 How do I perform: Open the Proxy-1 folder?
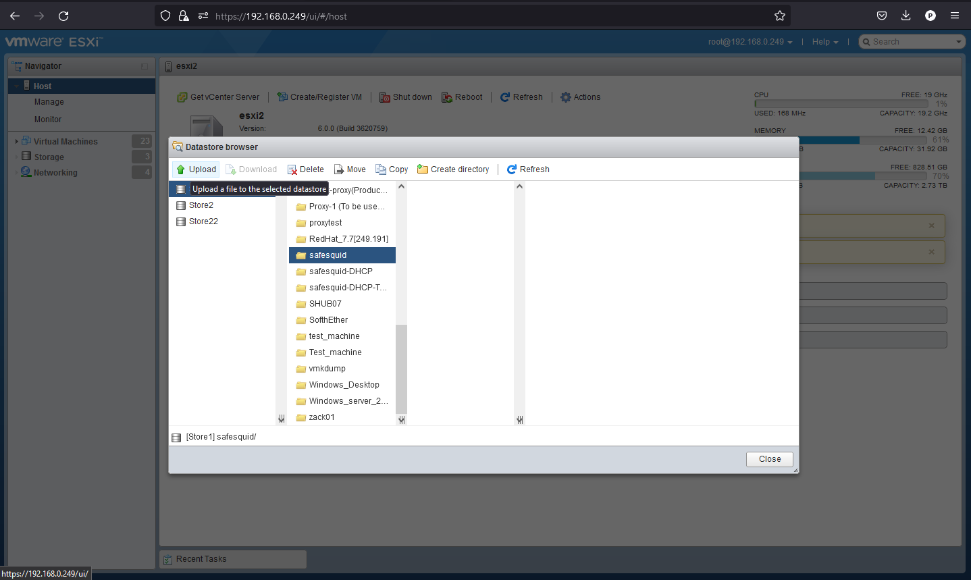342,207
